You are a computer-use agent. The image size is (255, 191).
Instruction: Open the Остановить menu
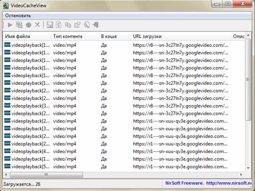(x=18, y=16)
